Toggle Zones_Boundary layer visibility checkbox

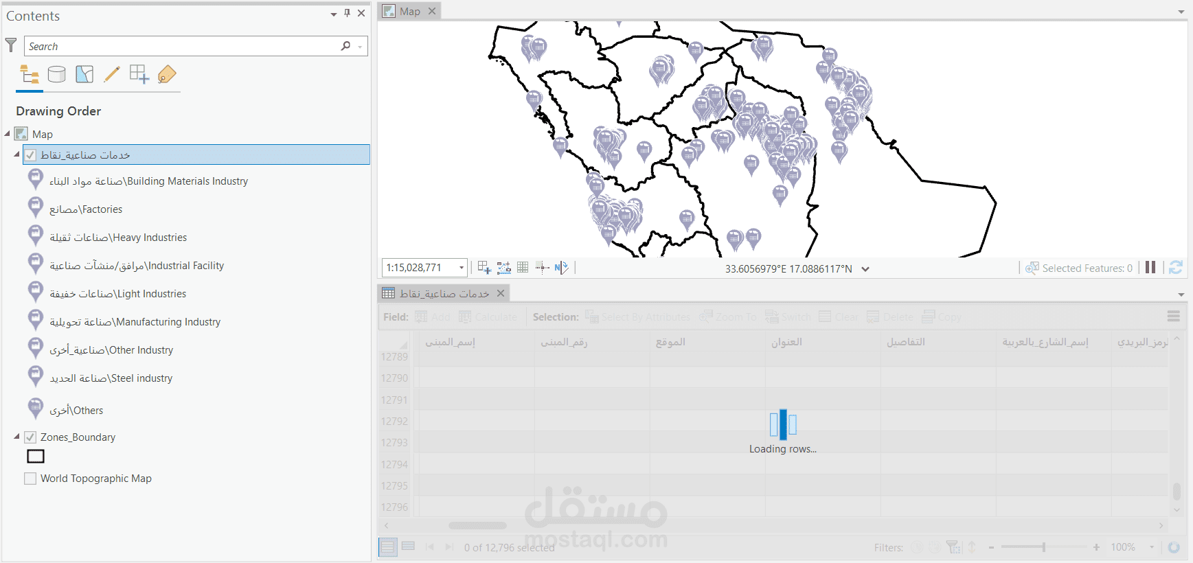click(x=30, y=437)
